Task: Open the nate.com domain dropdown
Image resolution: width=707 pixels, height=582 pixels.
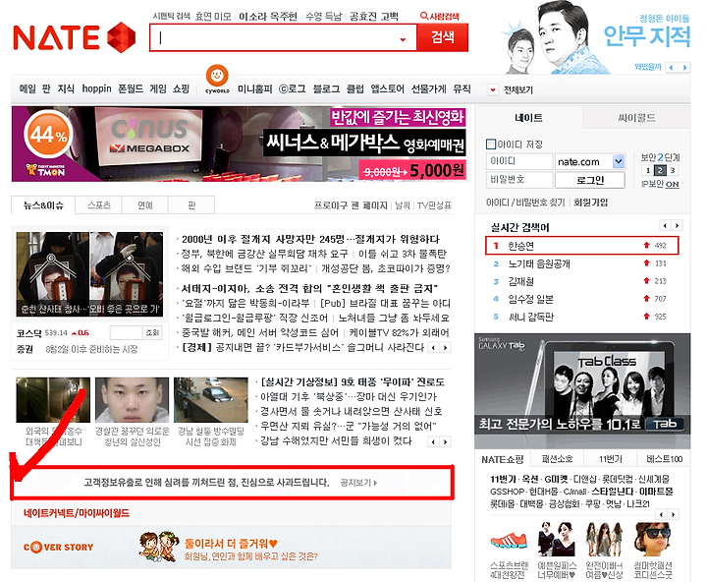Action: (x=619, y=161)
